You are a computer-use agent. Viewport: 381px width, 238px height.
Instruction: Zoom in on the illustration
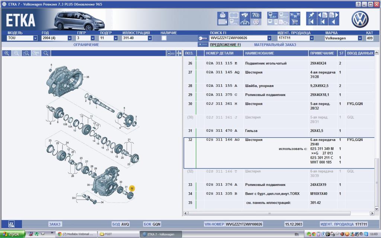click(7, 53)
